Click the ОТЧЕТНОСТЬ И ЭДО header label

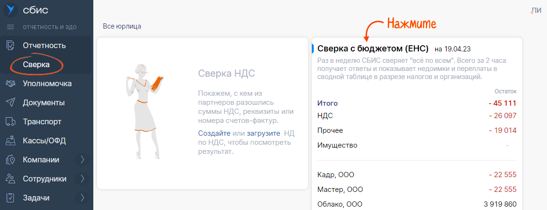[50, 27]
